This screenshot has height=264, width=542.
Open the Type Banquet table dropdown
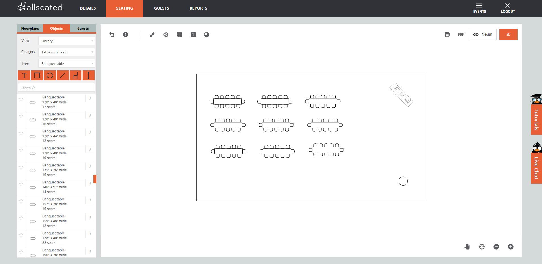pos(66,64)
